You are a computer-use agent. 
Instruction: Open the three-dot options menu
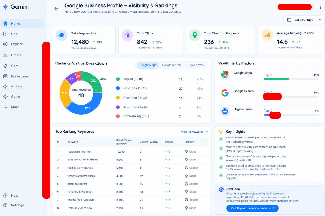click(x=321, y=7)
